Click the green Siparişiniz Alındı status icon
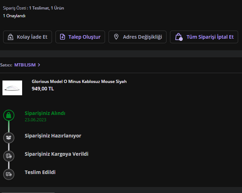The width and height of the screenshot is (242, 193). point(9,115)
